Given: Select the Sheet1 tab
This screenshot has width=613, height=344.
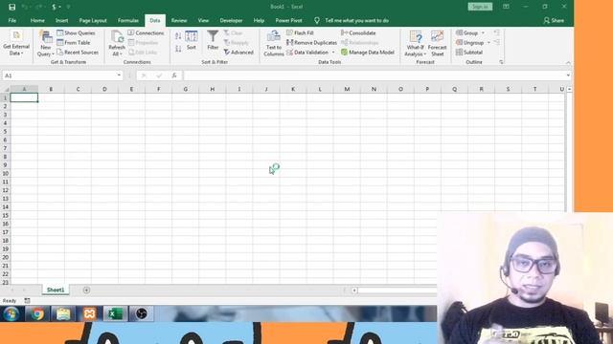Looking at the screenshot, I should point(56,290).
